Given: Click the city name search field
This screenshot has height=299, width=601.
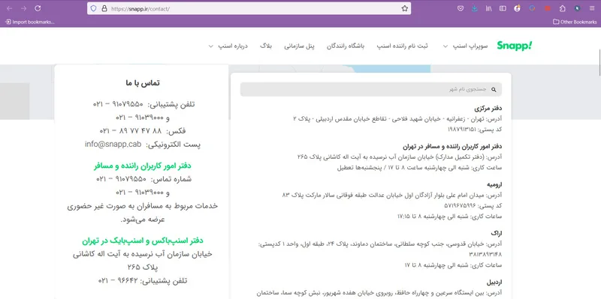Looking at the screenshot, I should pyautogui.click(x=370, y=89).
